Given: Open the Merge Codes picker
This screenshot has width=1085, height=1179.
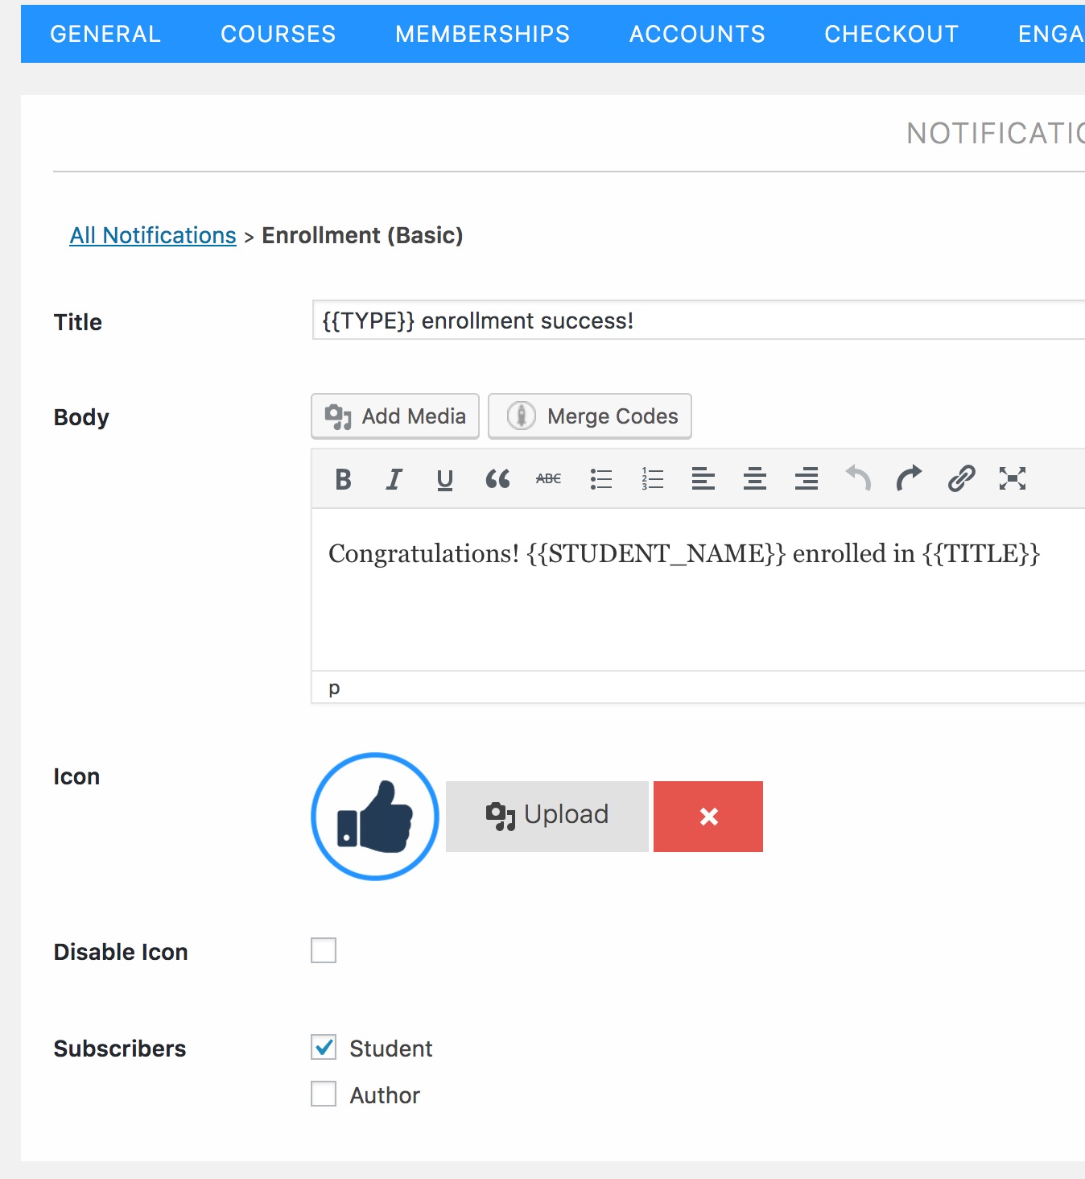Looking at the screenshot, I should (590, 416).
